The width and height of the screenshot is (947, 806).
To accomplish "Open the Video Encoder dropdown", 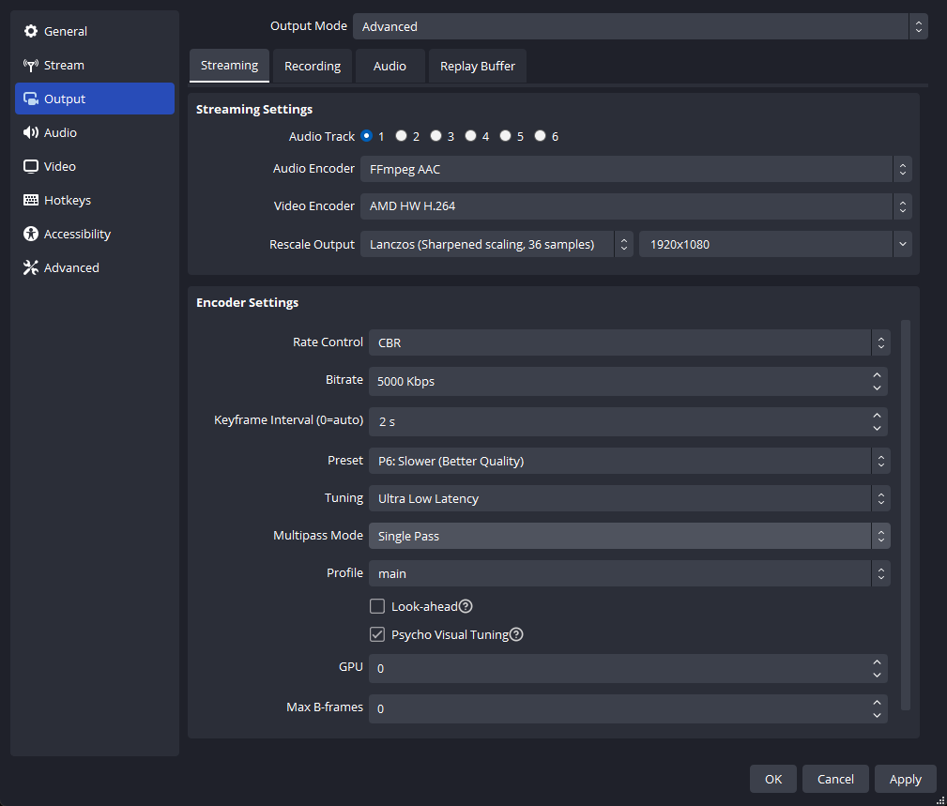I will point(634,205).
